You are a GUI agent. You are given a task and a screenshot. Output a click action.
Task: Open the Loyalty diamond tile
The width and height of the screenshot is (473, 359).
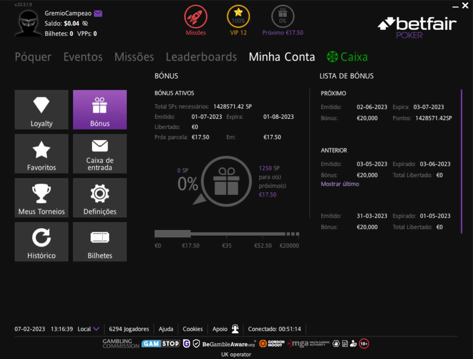[42, 109]
